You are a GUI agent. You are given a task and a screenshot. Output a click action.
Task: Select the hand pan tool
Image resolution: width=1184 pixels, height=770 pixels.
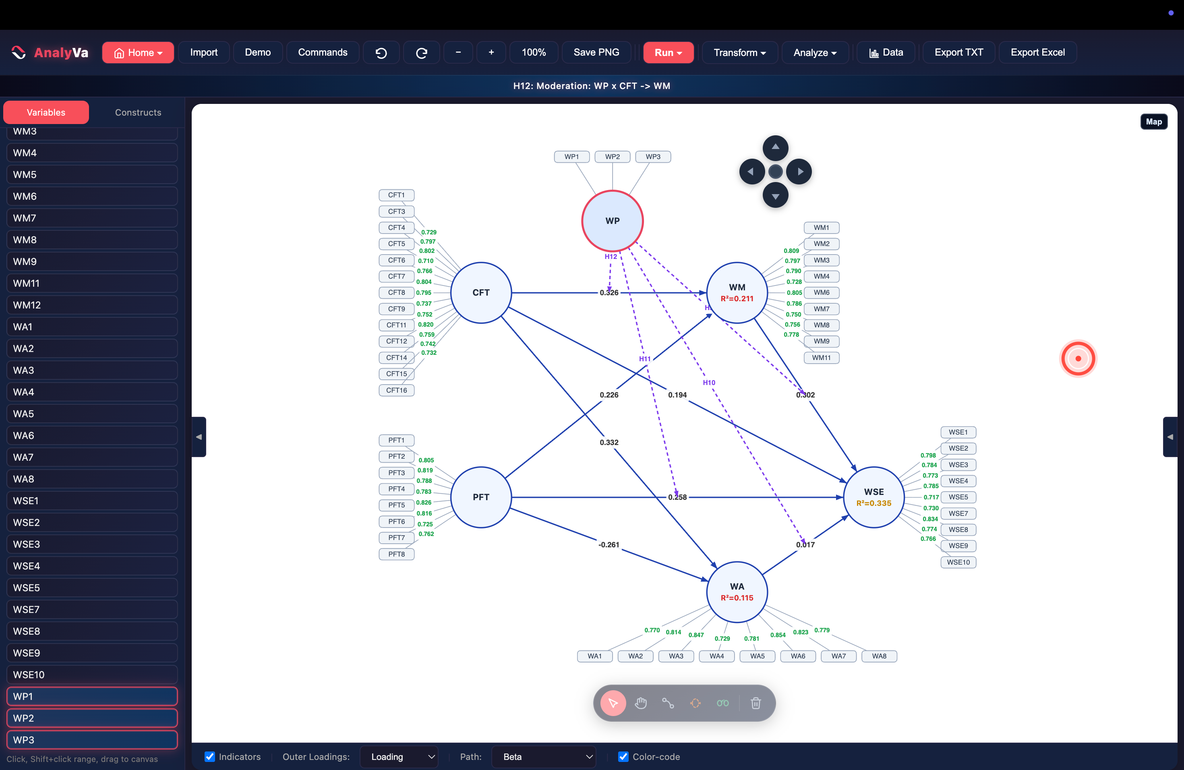click(641, 703)
